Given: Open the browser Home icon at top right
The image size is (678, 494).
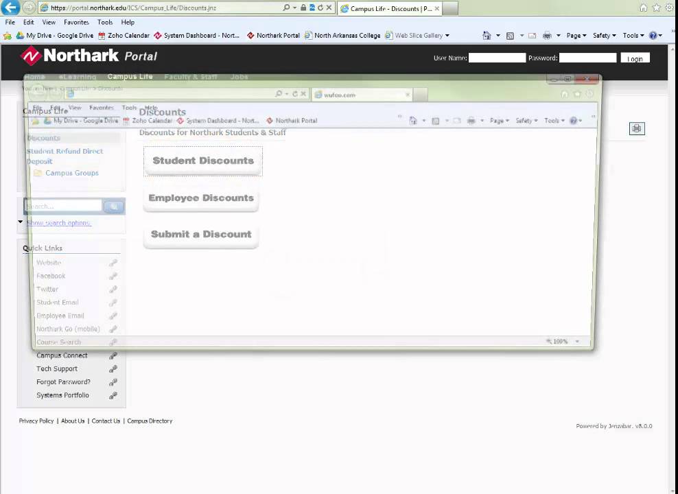Looking at the screenshot, I should coord(644,8).
